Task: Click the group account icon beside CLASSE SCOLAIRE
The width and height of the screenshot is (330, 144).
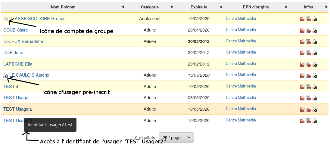Action: (x=5, y=19)
